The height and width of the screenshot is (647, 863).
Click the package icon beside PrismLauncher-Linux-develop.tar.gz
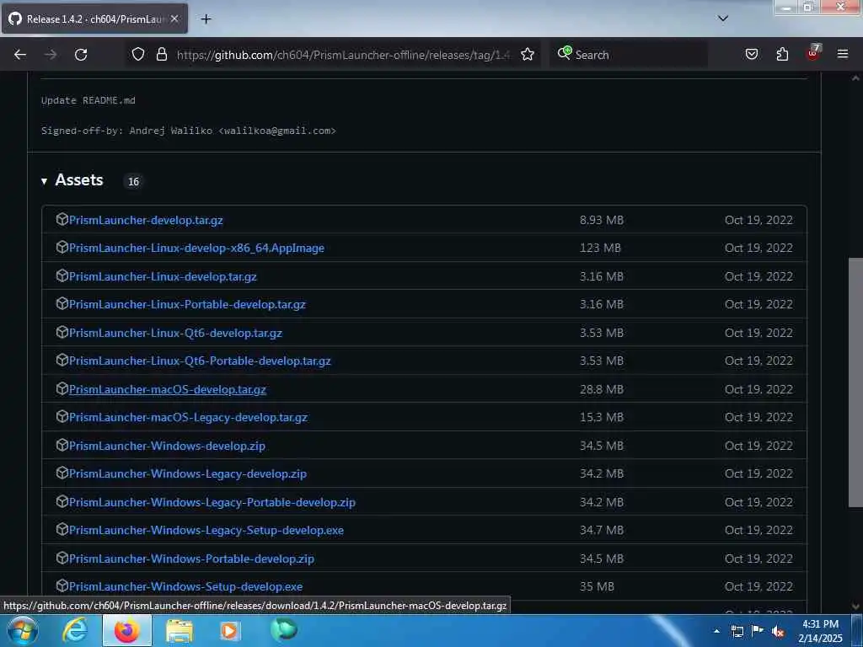click(x=62, y=275)
